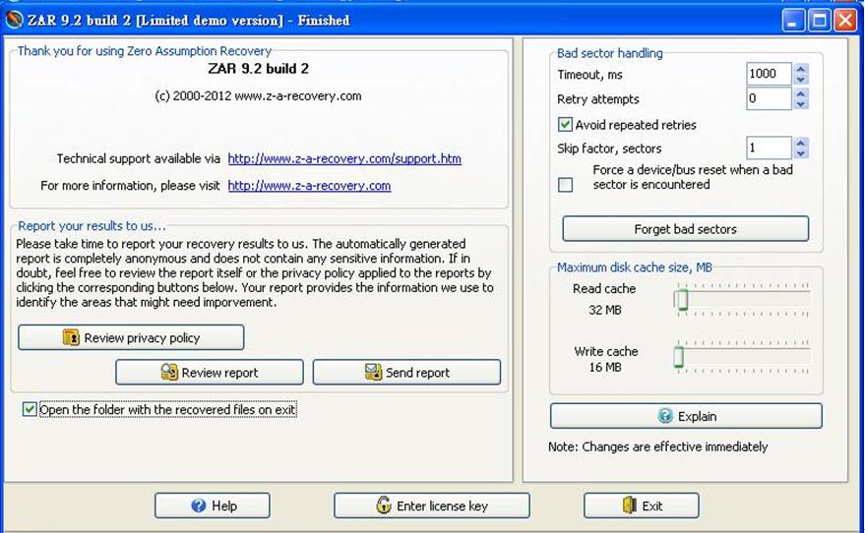Open the www.z-a-recovery.com information link
Image resolution: width=865 pixels, height=533 pixels.
point(309,186)
